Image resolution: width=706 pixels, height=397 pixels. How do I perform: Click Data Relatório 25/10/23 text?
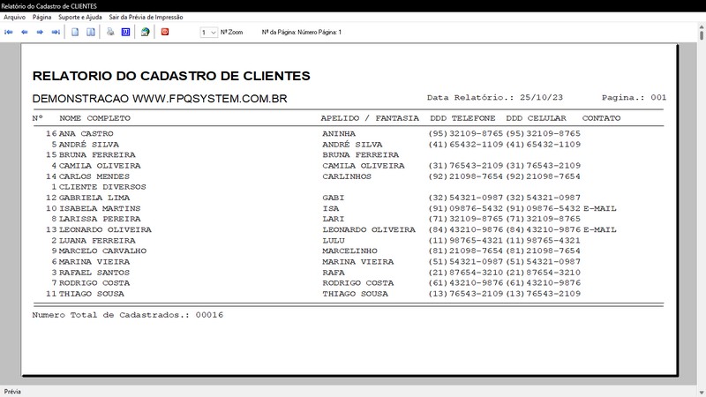[495, 97]
